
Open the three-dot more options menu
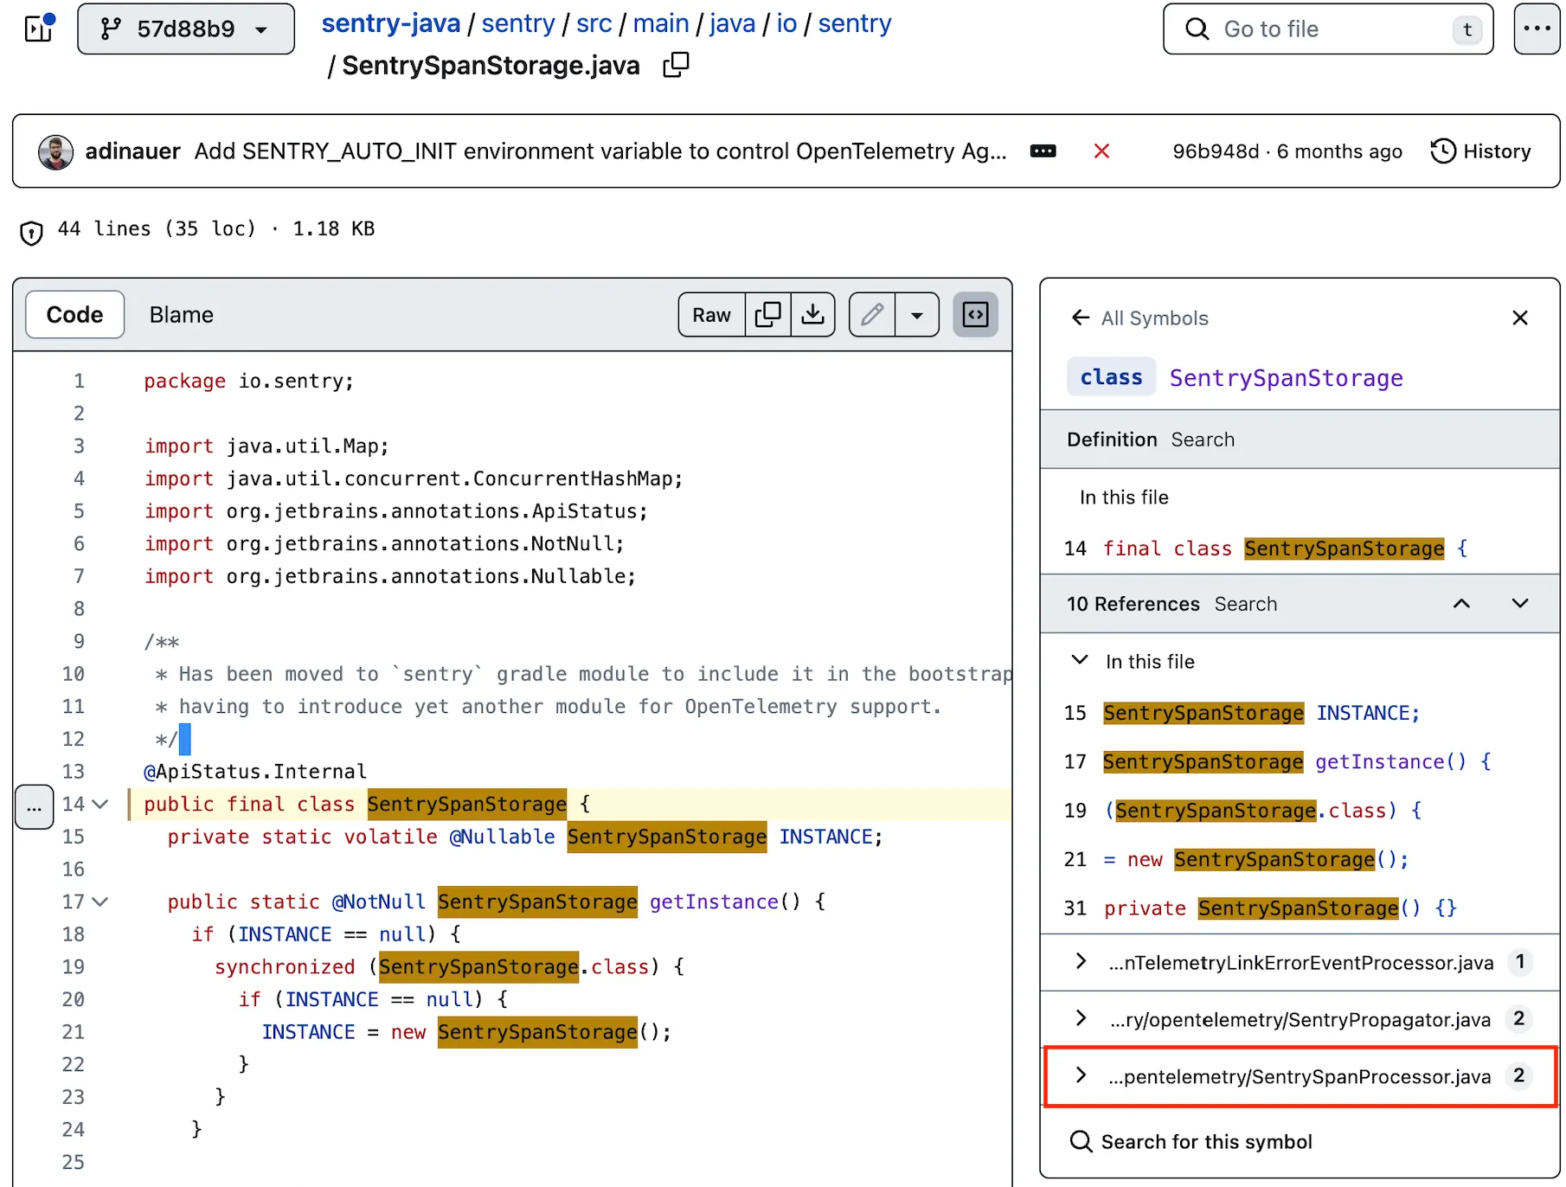pyautogui.click(x=1537, y=29)
